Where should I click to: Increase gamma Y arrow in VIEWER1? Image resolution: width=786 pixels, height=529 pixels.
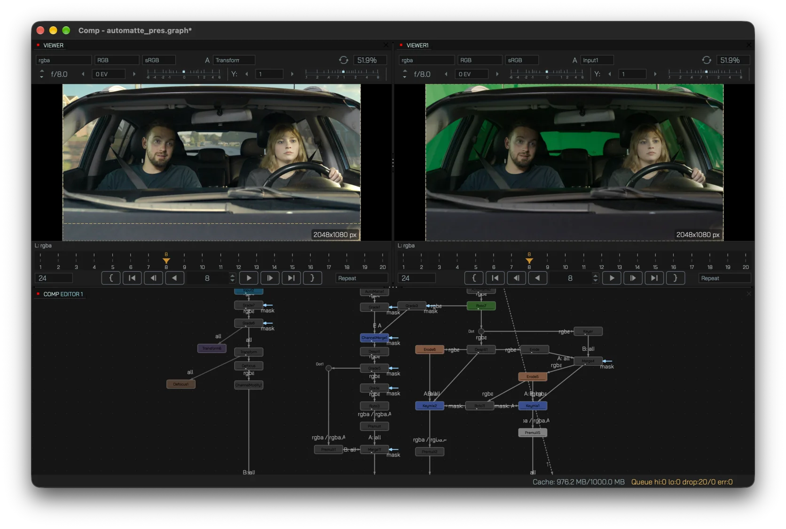(x=655, y=74)
